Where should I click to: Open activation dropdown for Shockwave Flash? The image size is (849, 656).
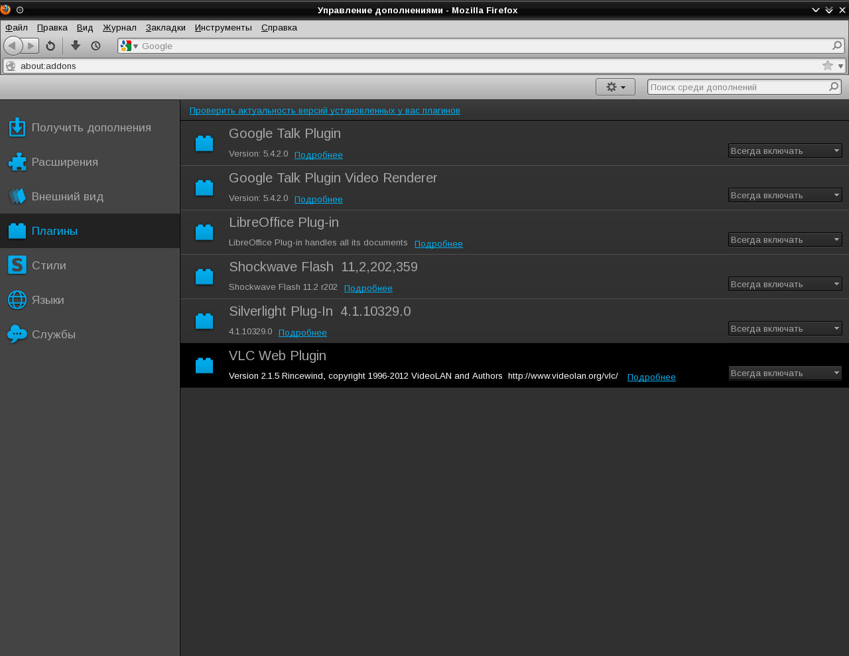[785, 284]
